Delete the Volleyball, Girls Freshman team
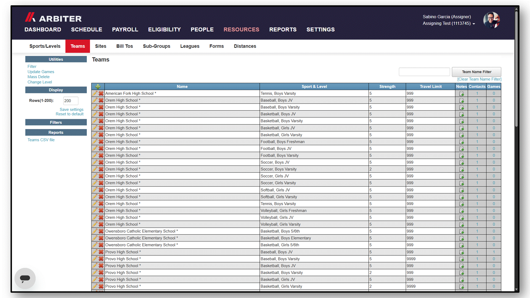Image resolution: width=530 pixels, height=298 pixels. [x=101, y=211]
